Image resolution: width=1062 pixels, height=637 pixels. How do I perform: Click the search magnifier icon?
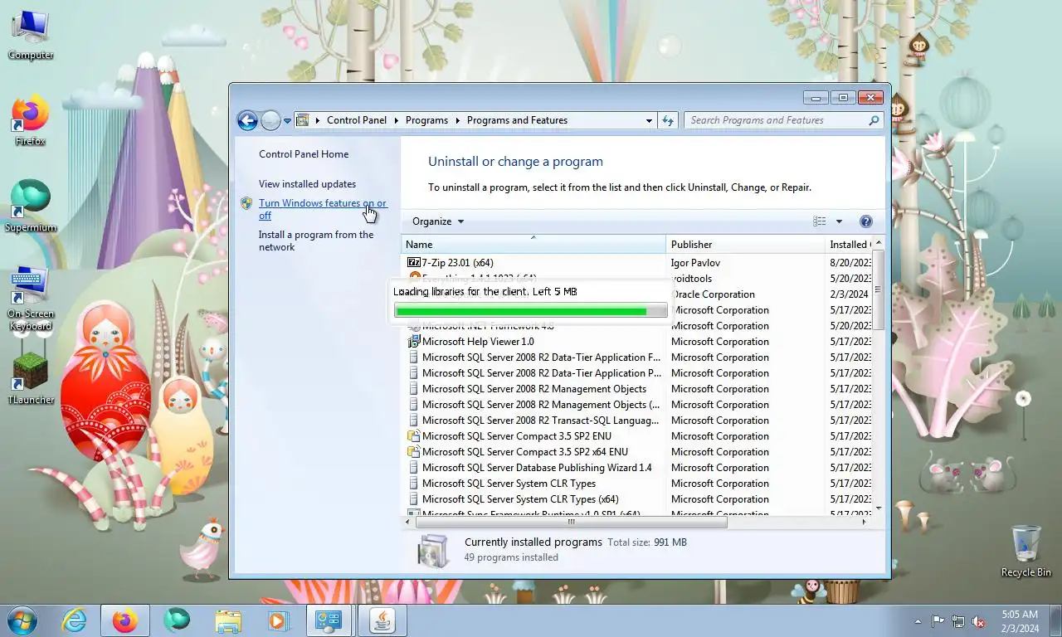point(874,120)
